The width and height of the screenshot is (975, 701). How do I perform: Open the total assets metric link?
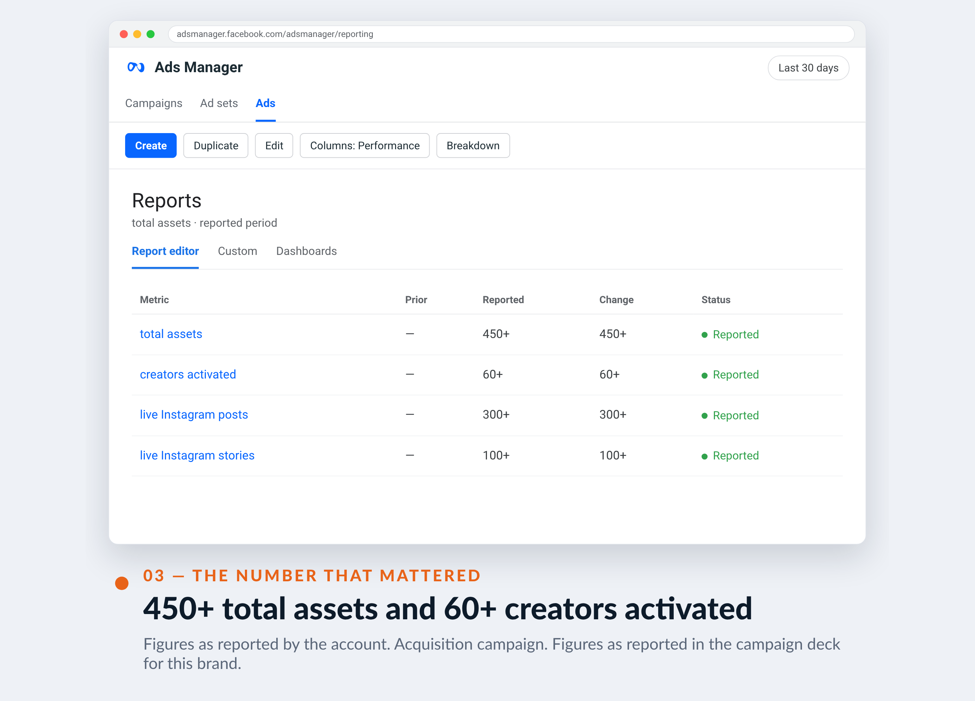(171, 334)
